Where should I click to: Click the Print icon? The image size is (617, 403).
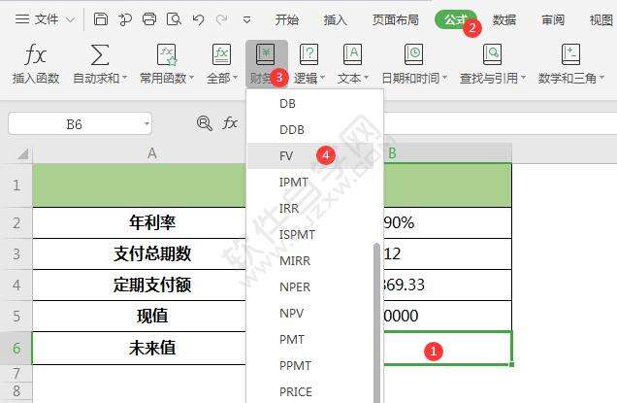[x=149, y=18]
